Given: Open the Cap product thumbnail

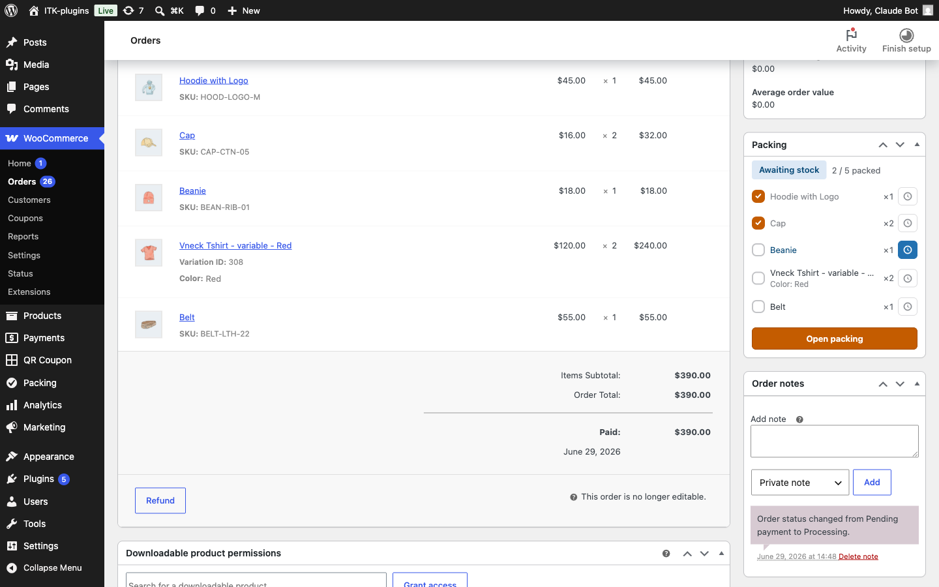Looking at the screenshot, I should click(x=149, y=142).
